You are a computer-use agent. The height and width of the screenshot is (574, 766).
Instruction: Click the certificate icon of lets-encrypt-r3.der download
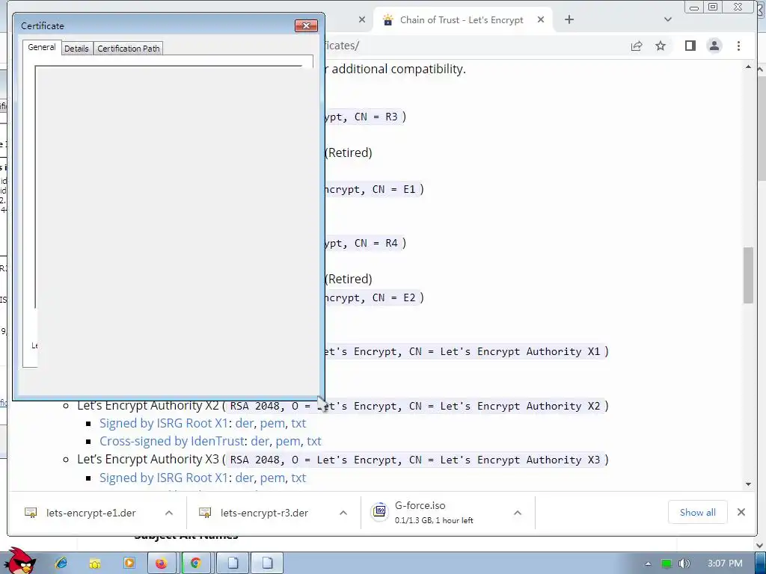205,513
